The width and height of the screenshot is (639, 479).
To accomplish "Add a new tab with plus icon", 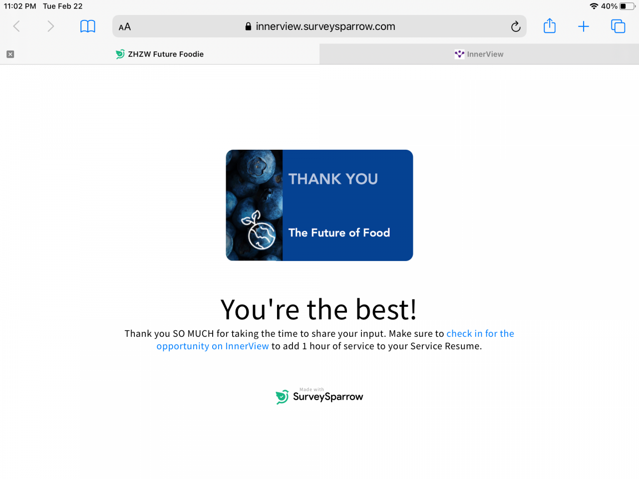I will click(x=584, y=26).
